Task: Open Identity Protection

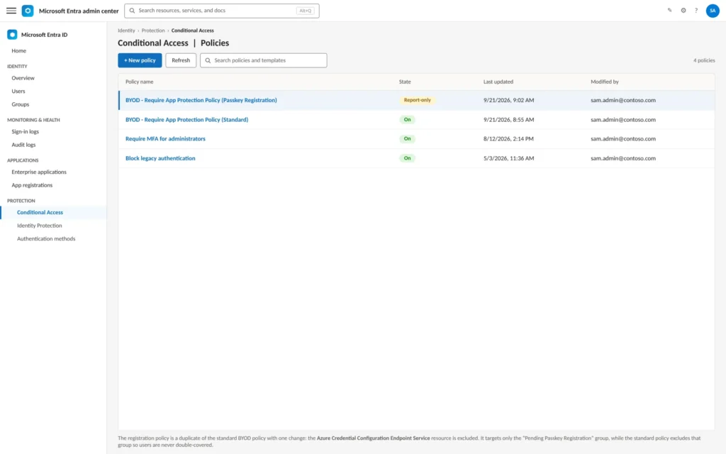Action: point(40,226)
